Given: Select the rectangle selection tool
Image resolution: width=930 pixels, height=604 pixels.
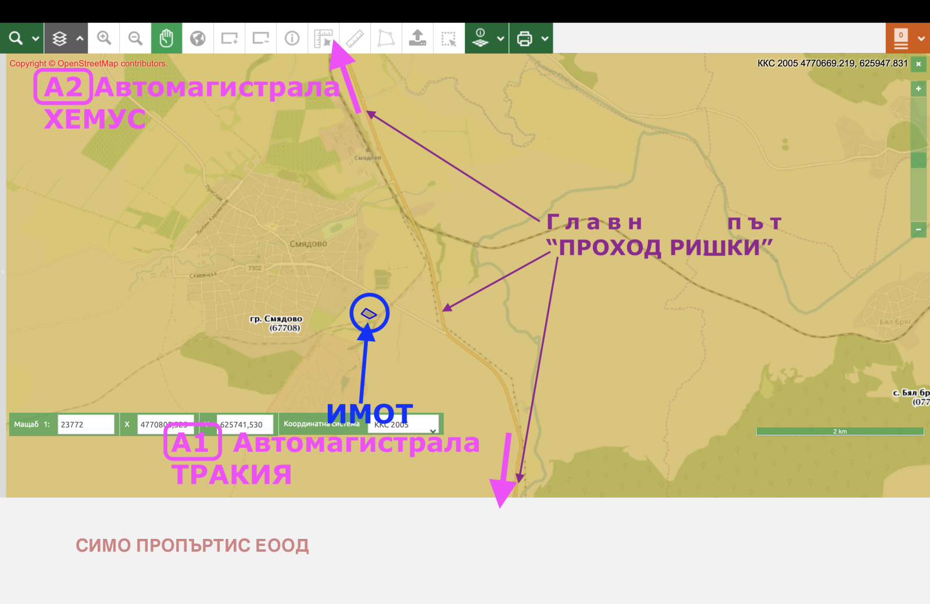Looking at the screenshot, I should point(449,38).
